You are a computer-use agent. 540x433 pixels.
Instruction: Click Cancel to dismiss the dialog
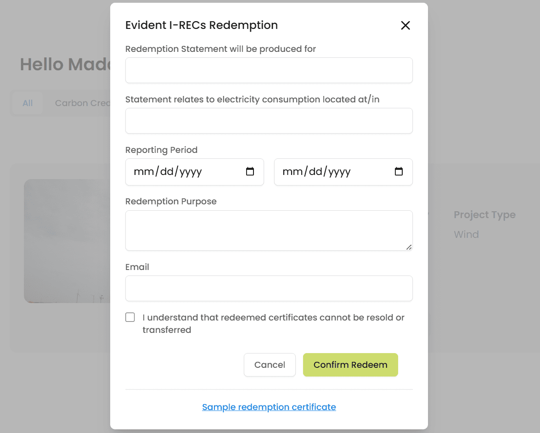[x=270, y=365]
